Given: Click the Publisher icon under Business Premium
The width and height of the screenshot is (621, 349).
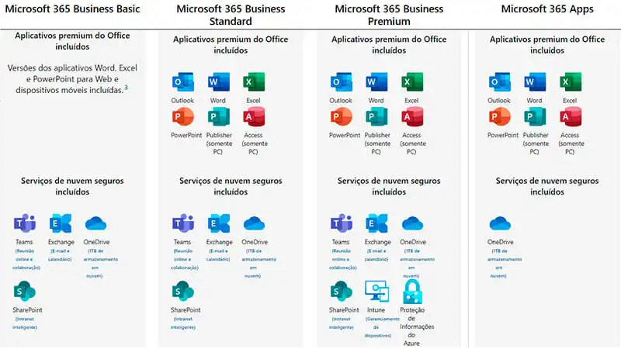Looking at the screenshot, I should click(x=376, y=118).
